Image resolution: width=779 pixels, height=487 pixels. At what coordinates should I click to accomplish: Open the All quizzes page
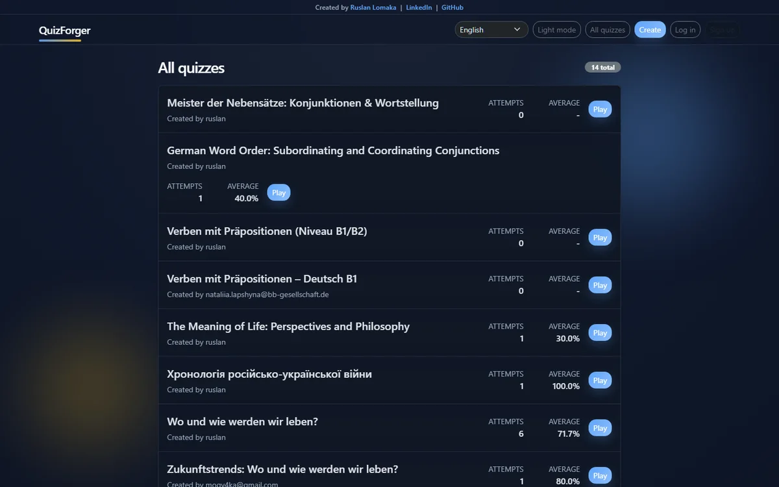[x=608, y=30]
